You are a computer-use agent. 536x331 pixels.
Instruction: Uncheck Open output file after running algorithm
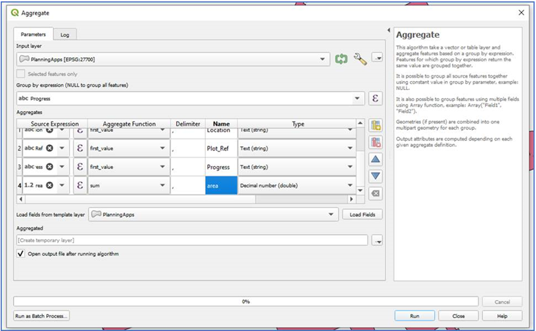pyautogui.click(x=21, y=253)
